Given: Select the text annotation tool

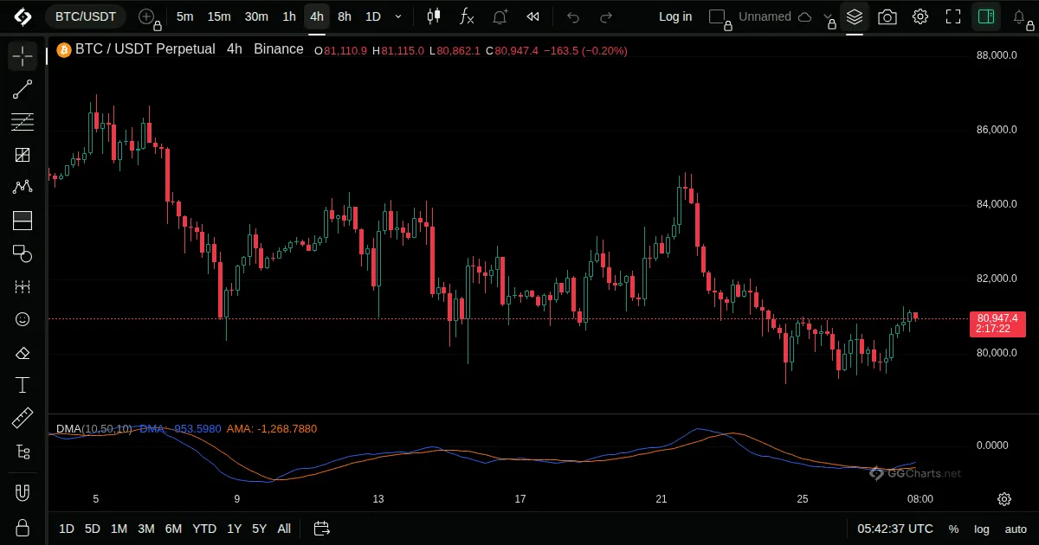Looking at the screenshot, I should coord(23,385).
